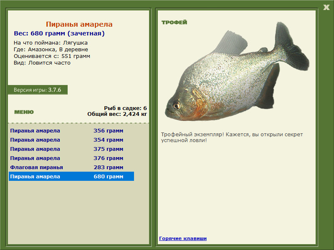The height and width of the screenshot is (250, 334).
Task: Click the Трофейный экземпляр description text
Action: point(232,137)
